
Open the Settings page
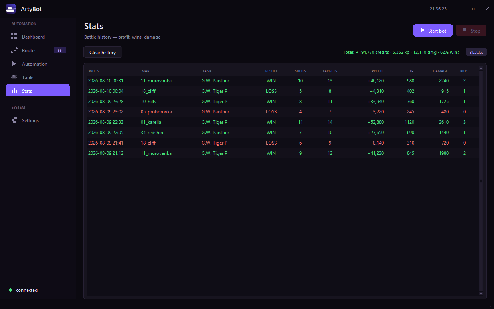pos(38,121)
